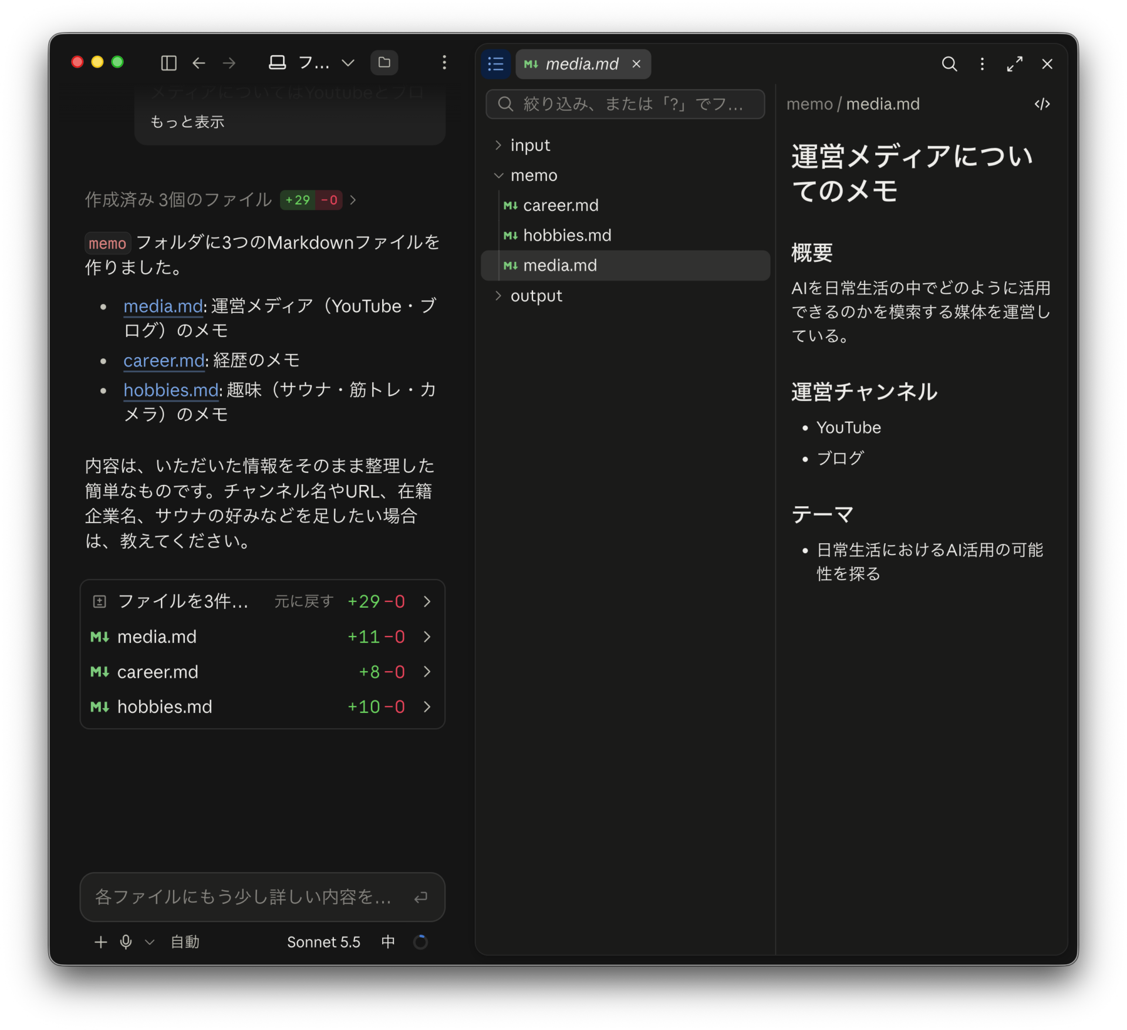Click the memo breadcrumb in the path
Viewport: 1127px width, 1030px height.
tap(809, 104)
